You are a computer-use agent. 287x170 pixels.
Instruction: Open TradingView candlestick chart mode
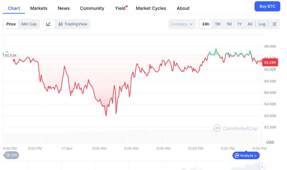[73, 24]
